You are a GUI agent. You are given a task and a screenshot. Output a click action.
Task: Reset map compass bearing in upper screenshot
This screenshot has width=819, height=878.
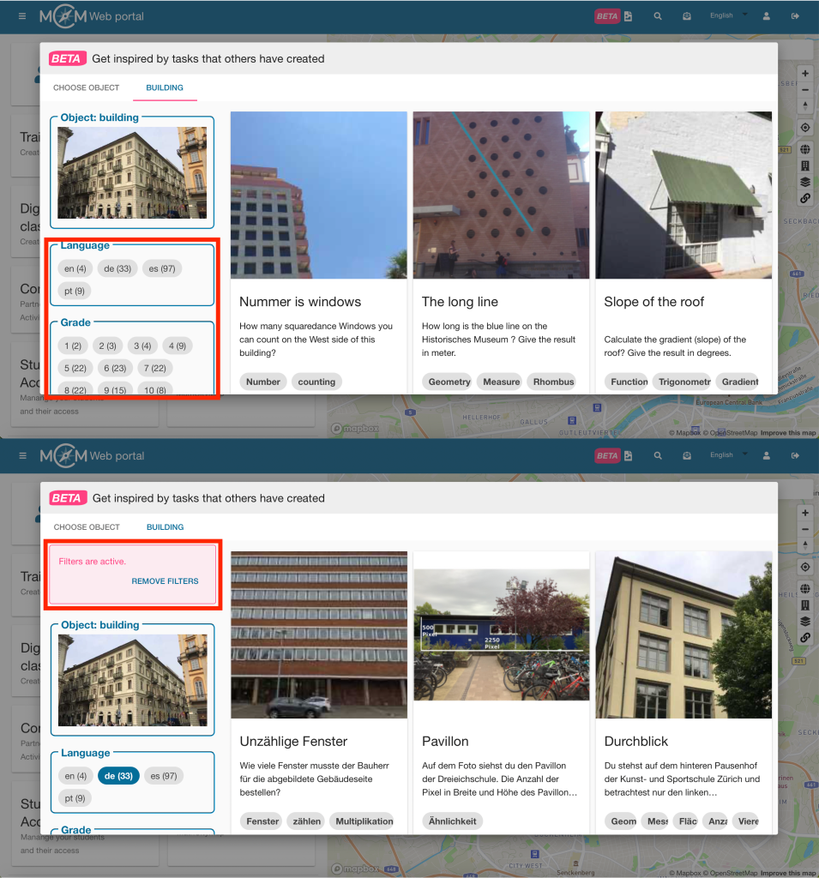click(805, 105)
